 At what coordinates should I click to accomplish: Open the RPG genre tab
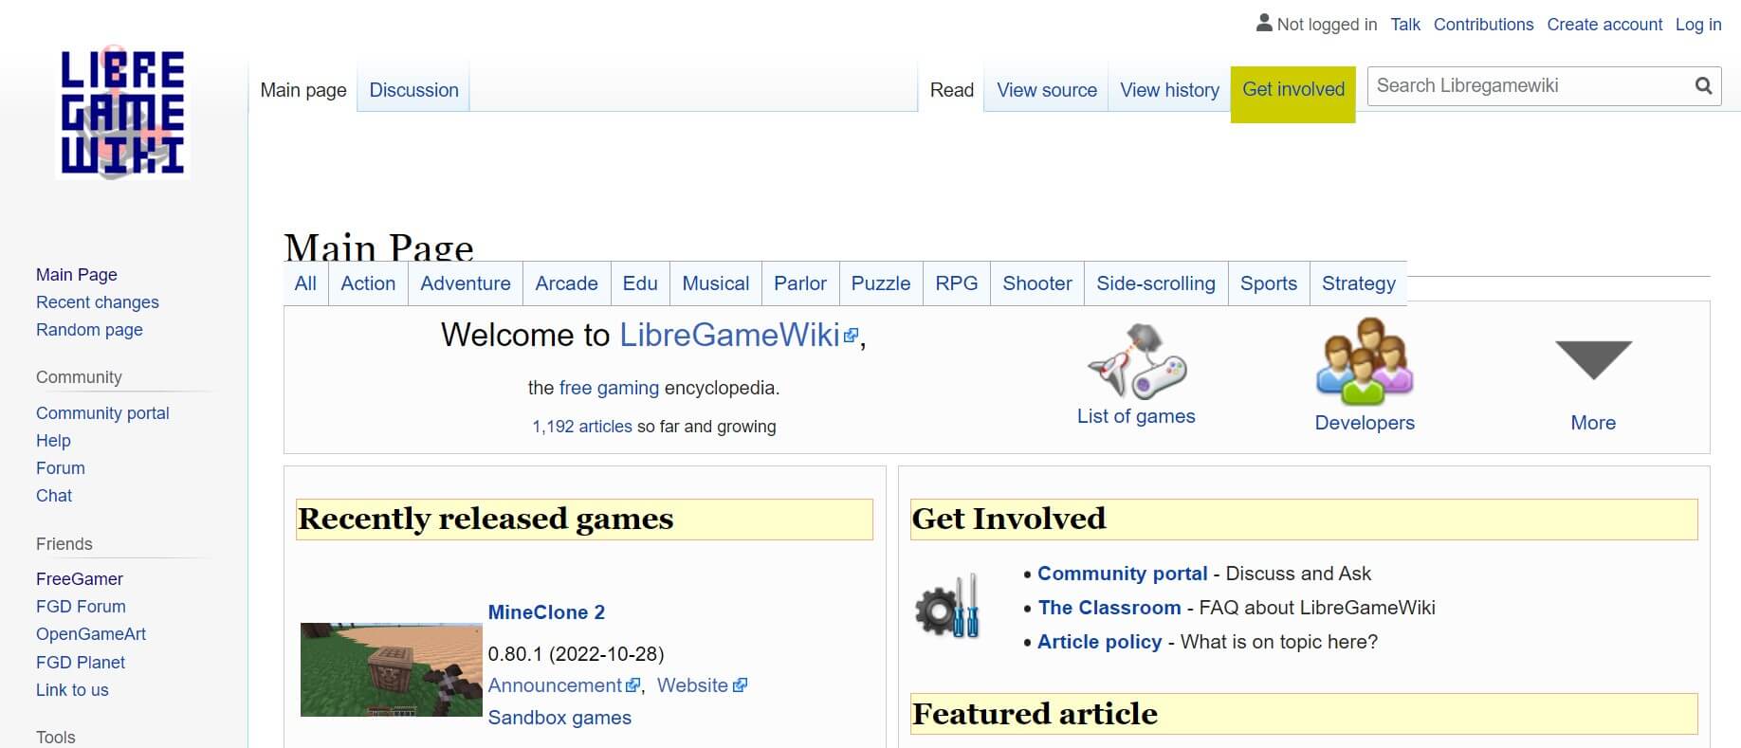coord(956,283)
